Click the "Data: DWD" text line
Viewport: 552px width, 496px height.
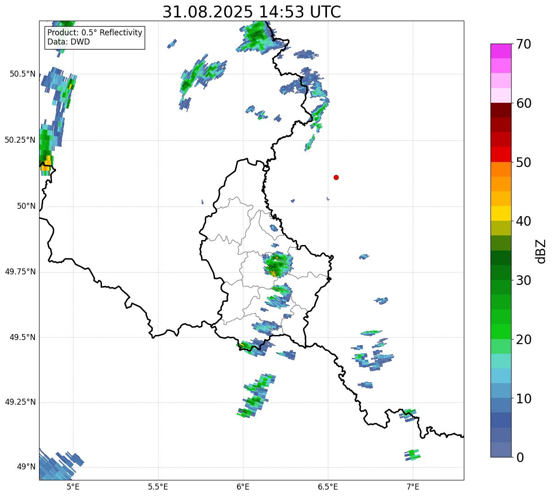point(69,42)
